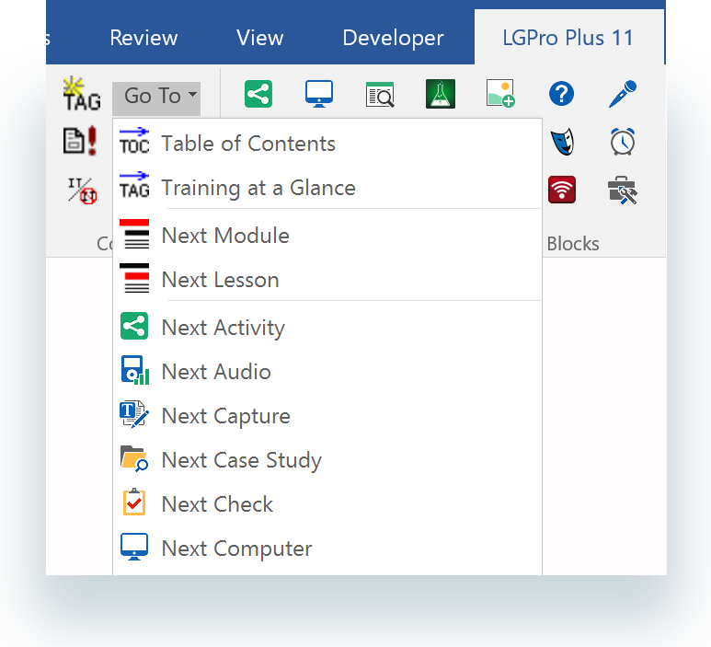
Task: Switch to the View tab
Action: (259, 38)
